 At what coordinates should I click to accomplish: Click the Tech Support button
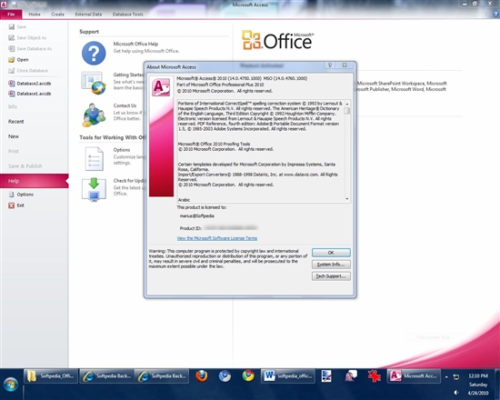(x=331, y=276)
